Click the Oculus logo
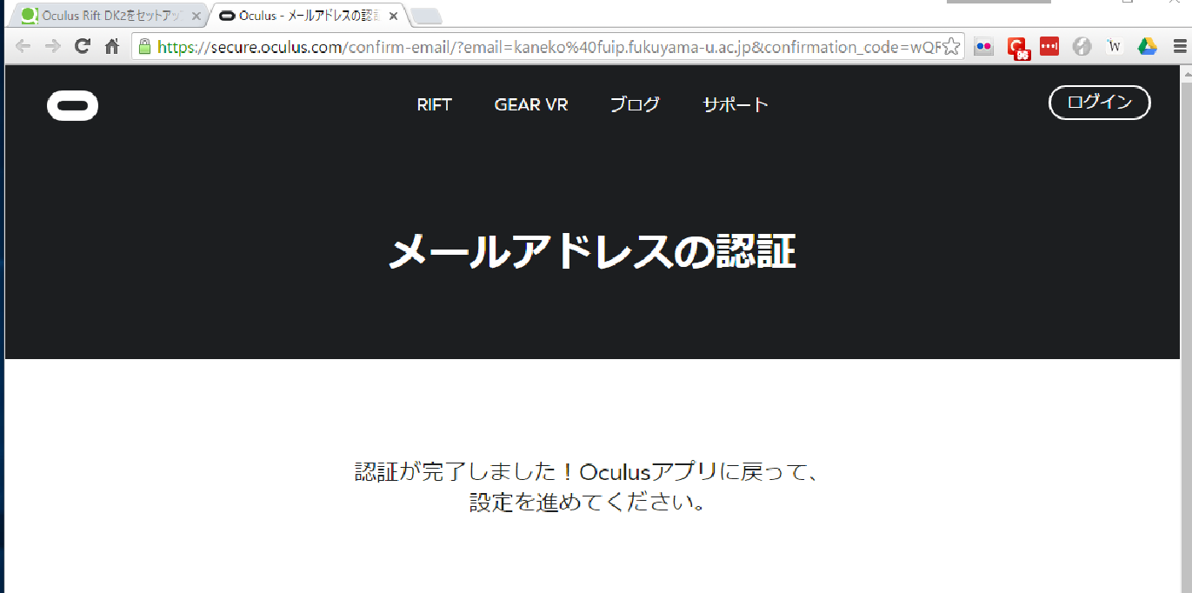 [x=72, y=106]
